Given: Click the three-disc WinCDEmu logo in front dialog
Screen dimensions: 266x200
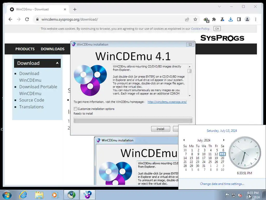Looking at the screenshot, I should [90, 80].
